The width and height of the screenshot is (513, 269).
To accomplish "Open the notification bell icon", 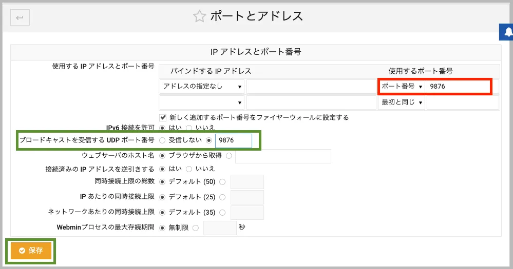I will point(507,32).
